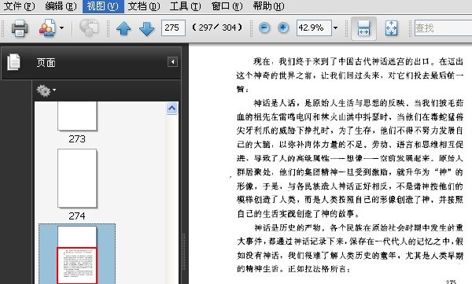Image resolution: width=472 pixels, height=284 pixels.
Task: Zoom out with the minus button
Action: tap(264, 28)
